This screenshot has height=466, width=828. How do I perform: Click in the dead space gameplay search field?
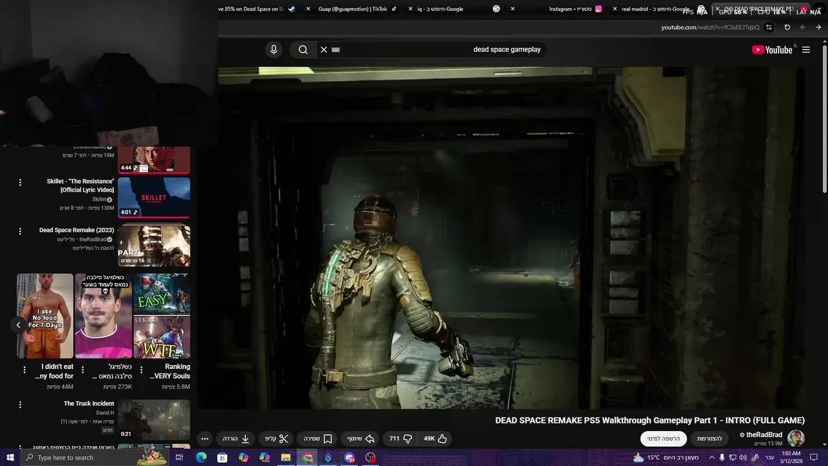pyautogui.click(x=433, y=50)
